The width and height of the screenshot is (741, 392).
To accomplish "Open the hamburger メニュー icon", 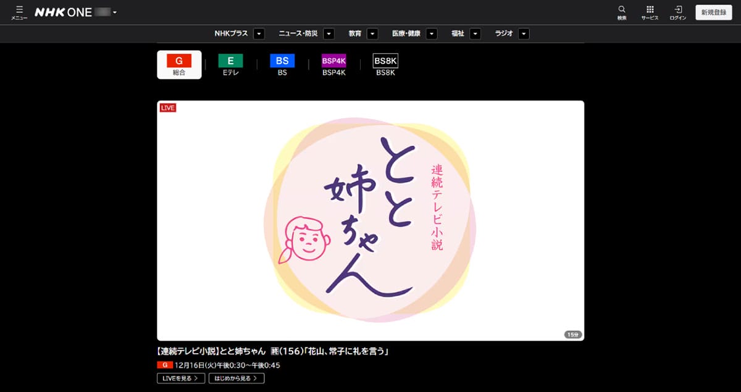I will (x=19, y=11).
